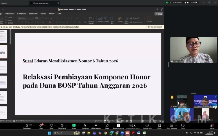Open the Shape Outline options
The height and width of the screenshot is (136, 218).
pos(137,22)
